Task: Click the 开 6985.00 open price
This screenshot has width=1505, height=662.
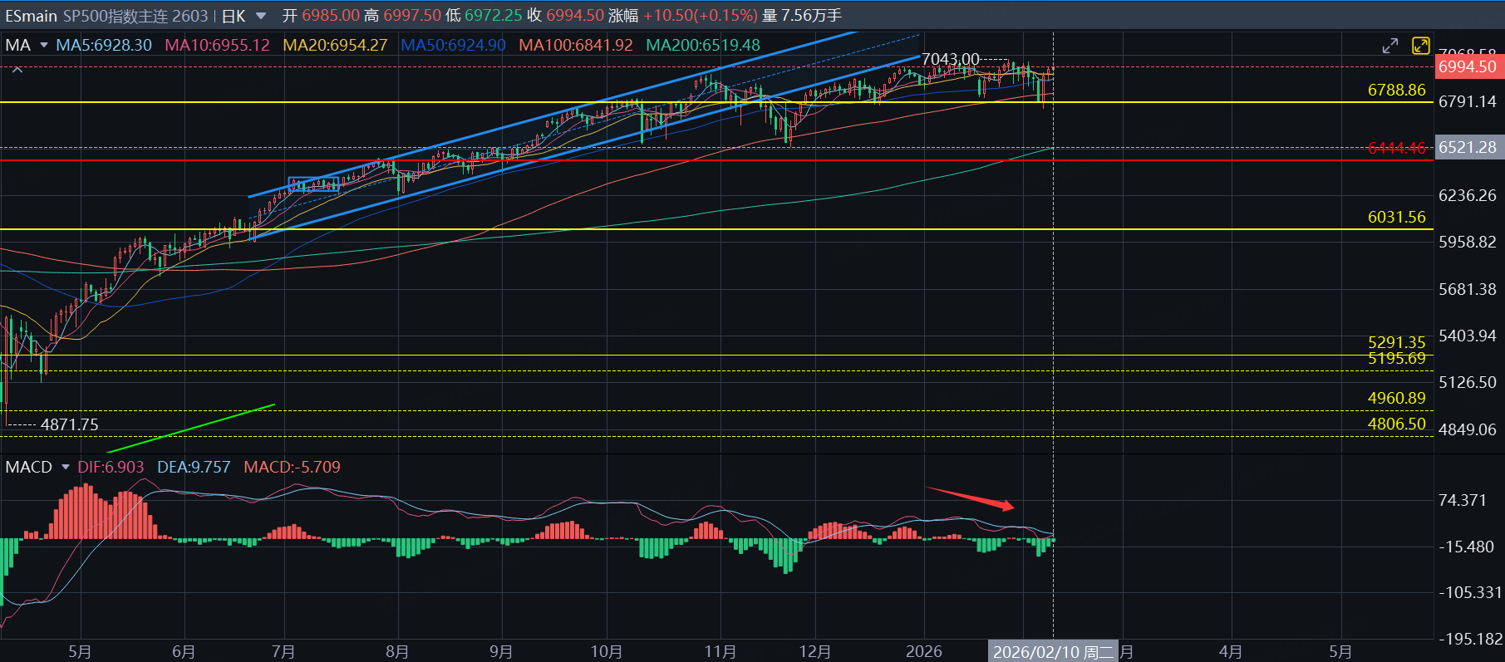Action: pyautogui.click(x=321, y=16)
